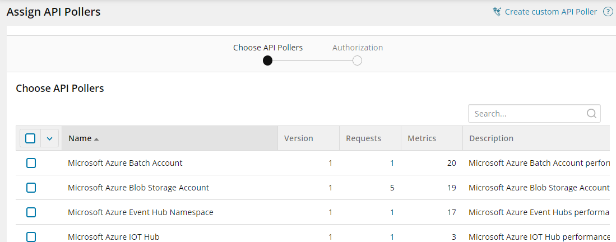
Task: Sort by the Requests column header
Action: point(363,138)
